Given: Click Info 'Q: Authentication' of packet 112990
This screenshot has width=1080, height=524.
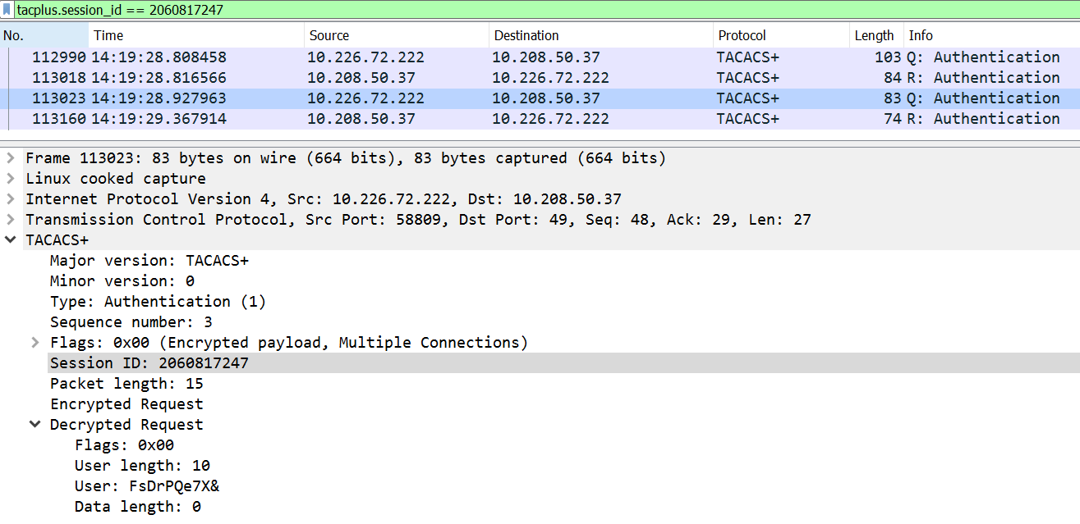Looking at the screenshot, I should (x=983, y=57).
